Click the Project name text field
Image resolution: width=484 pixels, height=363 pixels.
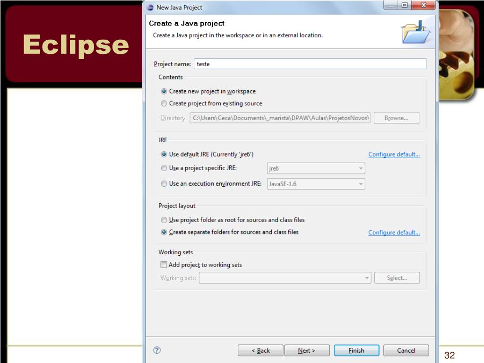311,64
